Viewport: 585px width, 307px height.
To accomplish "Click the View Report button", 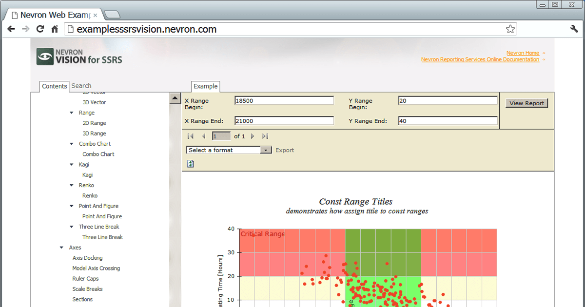I will [x=526, y=103].
